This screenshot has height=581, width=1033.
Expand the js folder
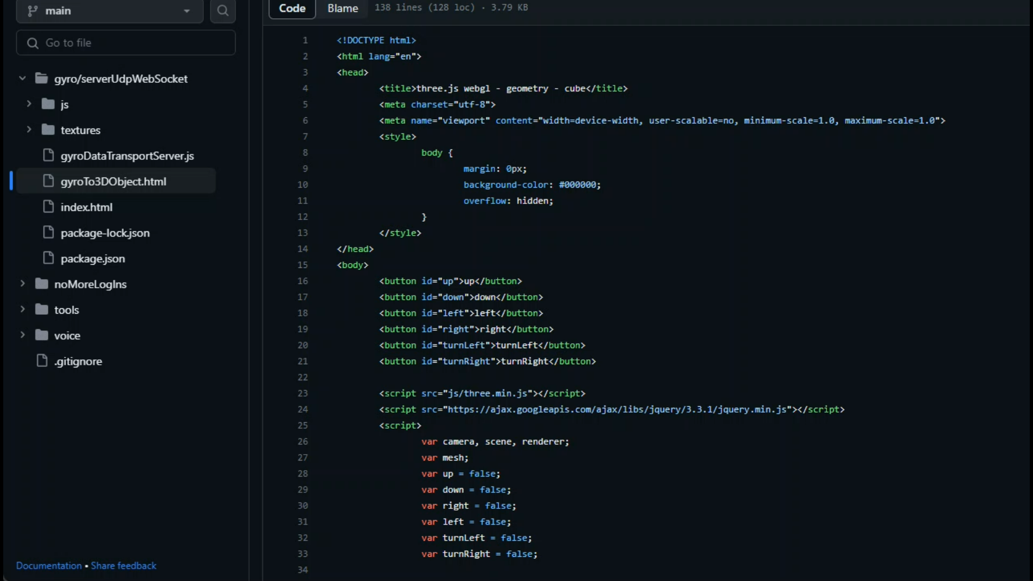(x=28, y=104)
